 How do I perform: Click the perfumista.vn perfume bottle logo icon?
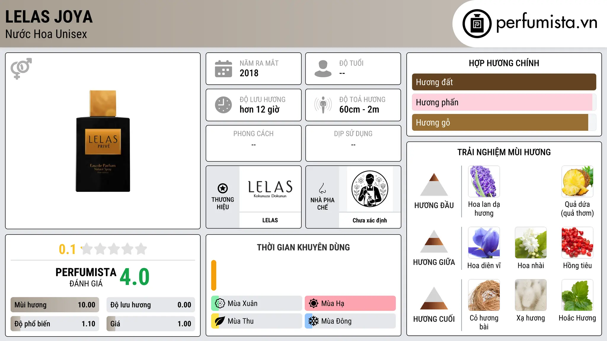tap(477, 24)
